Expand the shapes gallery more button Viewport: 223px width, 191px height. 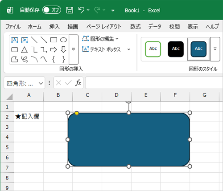[74, 49]
